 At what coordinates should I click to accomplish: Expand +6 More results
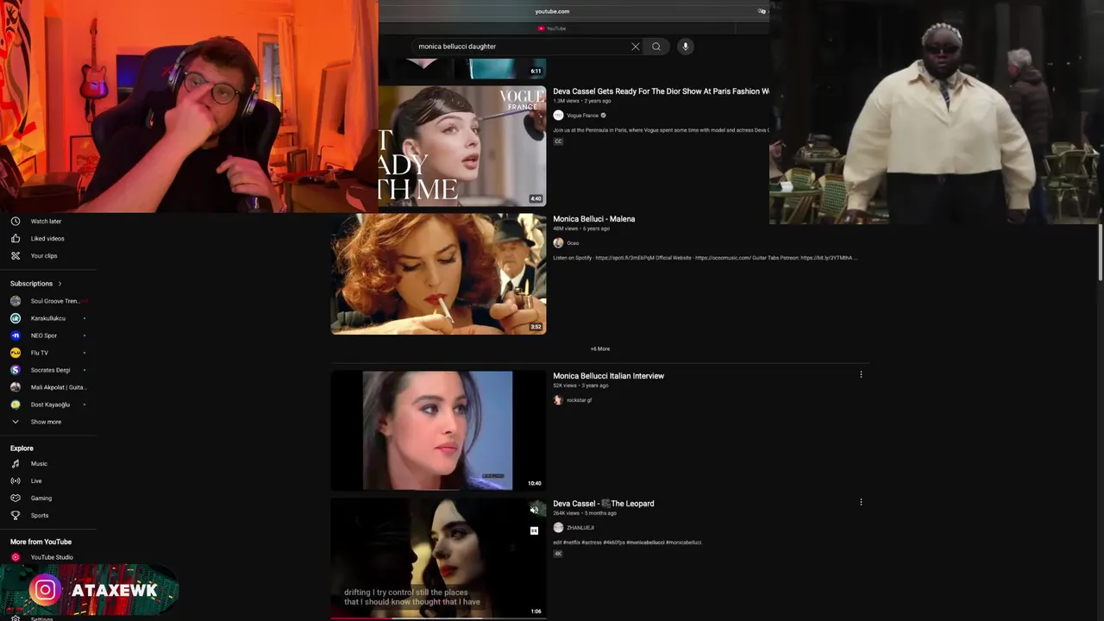[x=600, y=349]
